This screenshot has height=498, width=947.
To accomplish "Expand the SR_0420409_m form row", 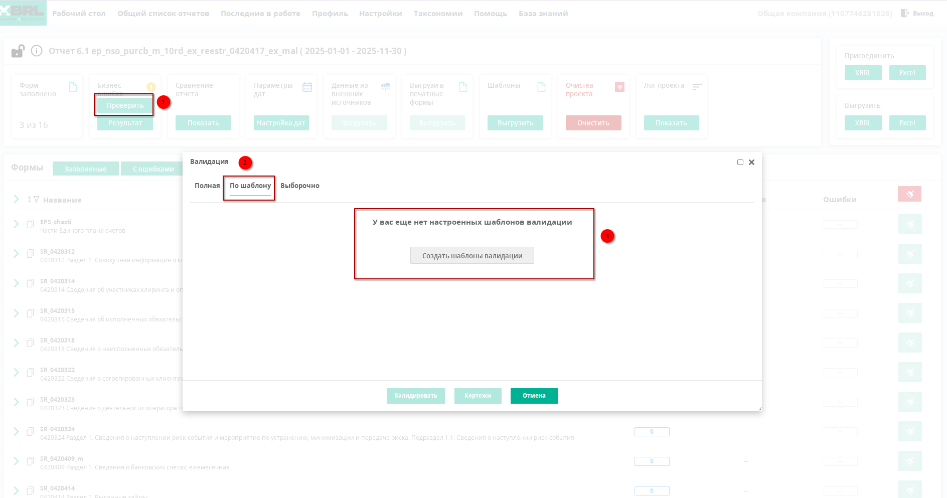I will point(16,461).
